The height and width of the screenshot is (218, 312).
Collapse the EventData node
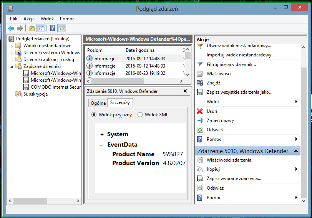(x=101, y=145)
